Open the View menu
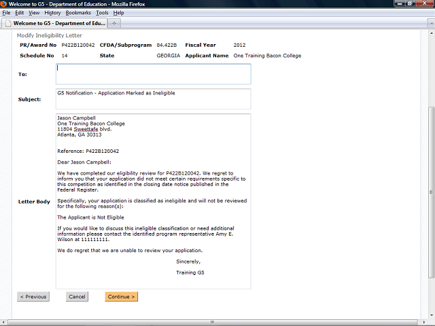Image resolution: width=435 pixels, height=326 pixels. coord(34,13)
